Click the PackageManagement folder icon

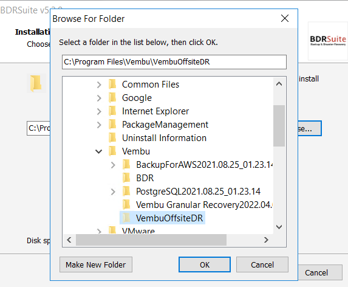tap(112, 125)
